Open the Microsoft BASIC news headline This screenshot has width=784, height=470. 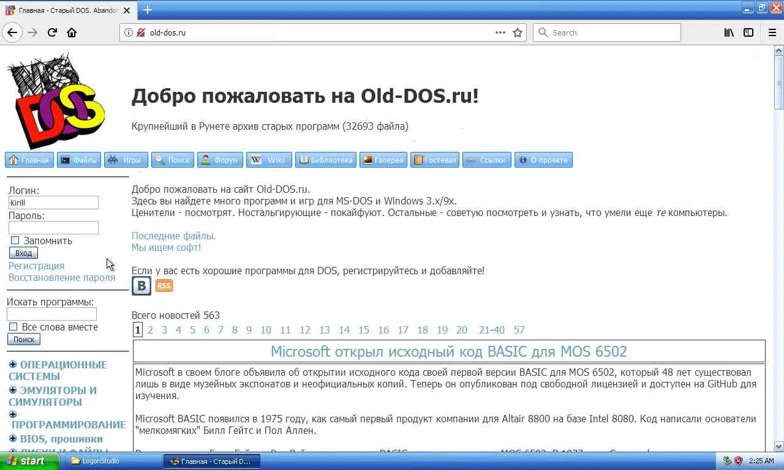click(449, 351)
